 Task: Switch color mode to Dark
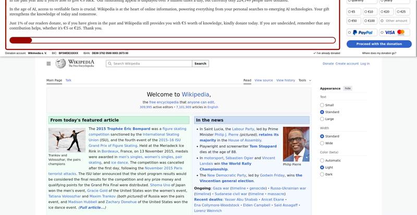(x=322, y=174)
